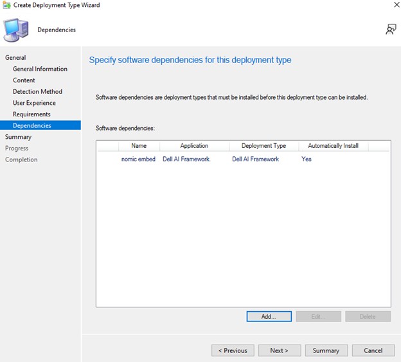Select the nomic embed dependency row
Screen dimensions: 401x362
[138, 159]
